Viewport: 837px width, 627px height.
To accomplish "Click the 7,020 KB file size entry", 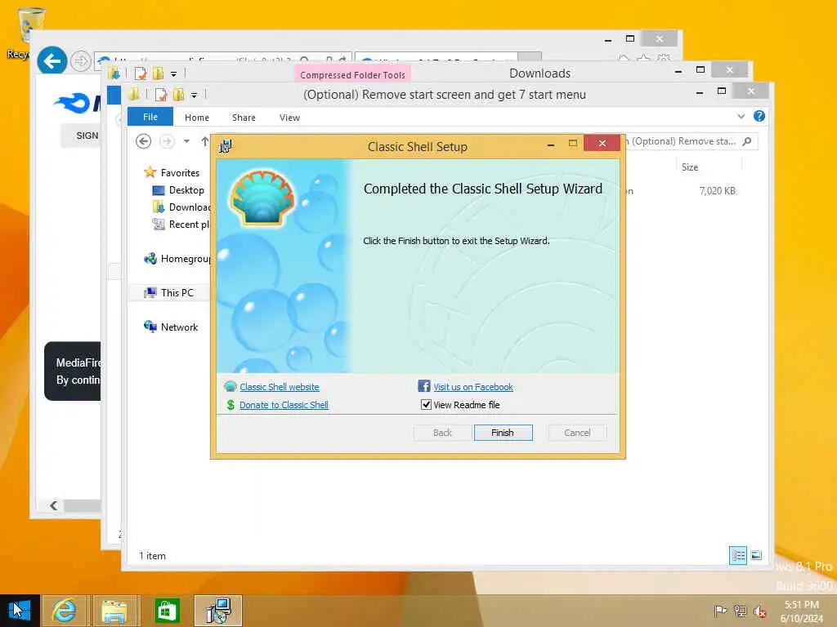I will [717, 191].
